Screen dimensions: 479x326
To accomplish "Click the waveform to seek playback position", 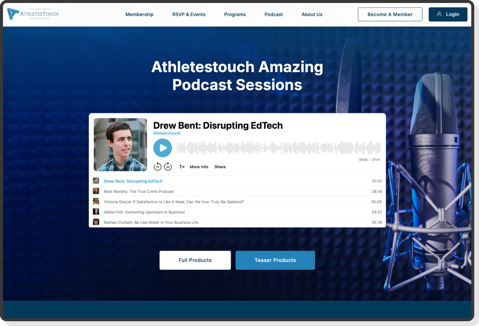I will [277, 148].
